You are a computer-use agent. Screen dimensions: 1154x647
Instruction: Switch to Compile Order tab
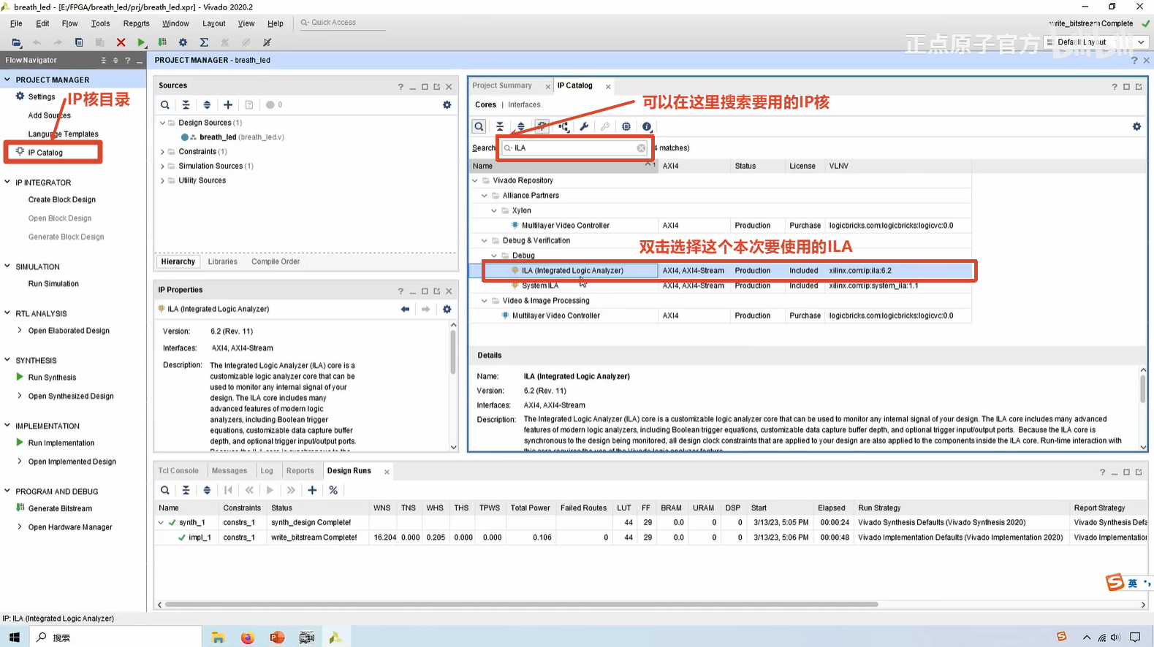pos(276,261)
